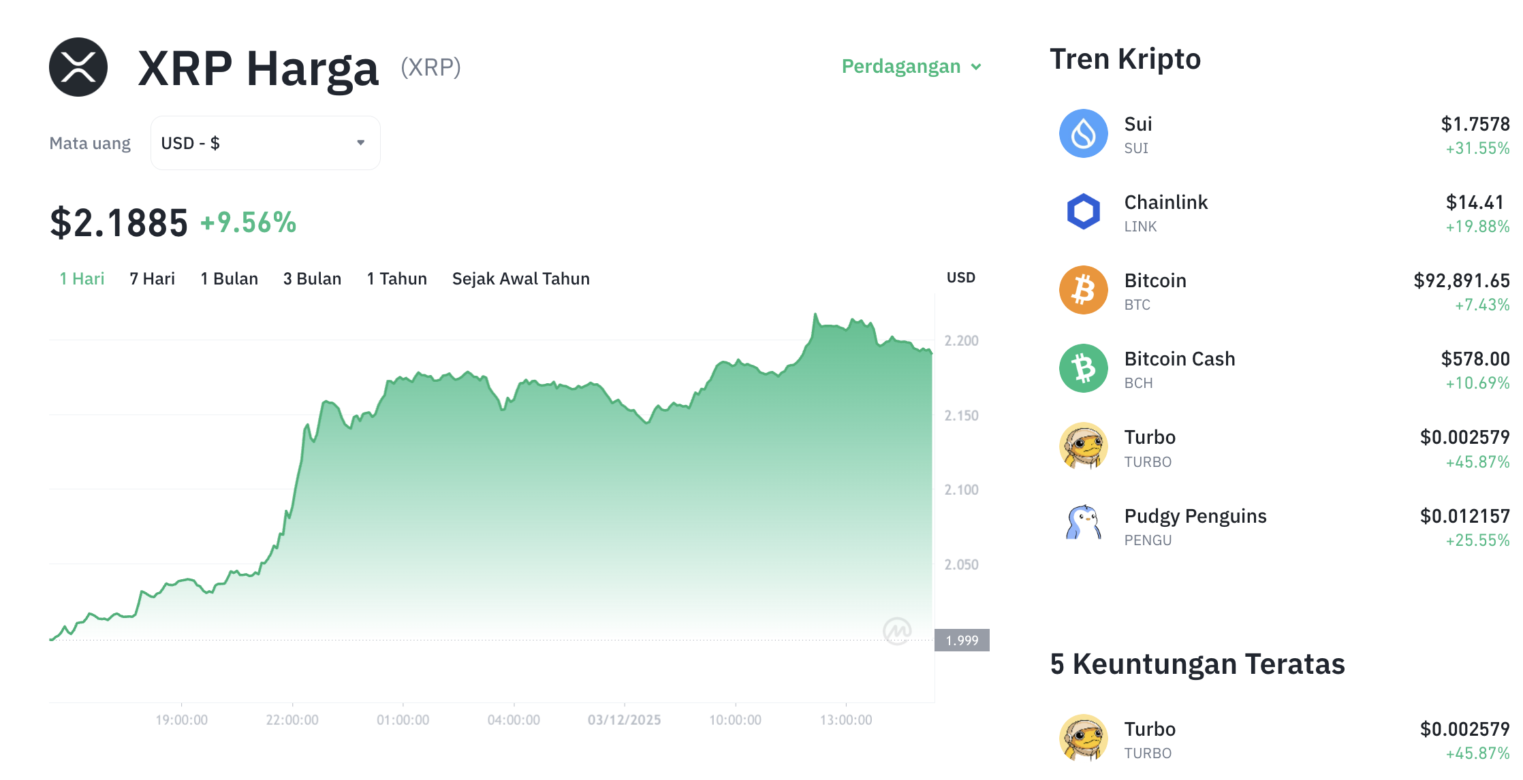Click the Chainlink hexagon icon
The image size is (1523, 780).
[x=1082, y=212]
